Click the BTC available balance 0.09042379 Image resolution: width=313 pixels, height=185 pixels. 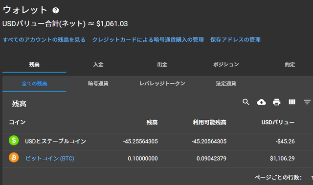[211, 158]
